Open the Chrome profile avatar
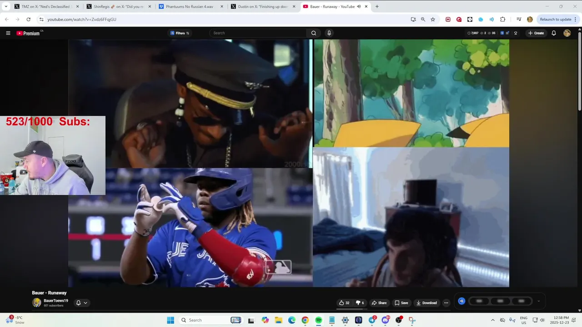 (x=530, y=20)
